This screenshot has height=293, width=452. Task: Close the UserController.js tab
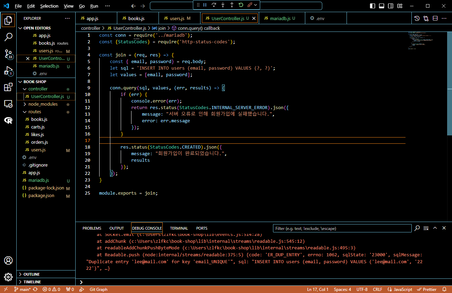[254, 18]
